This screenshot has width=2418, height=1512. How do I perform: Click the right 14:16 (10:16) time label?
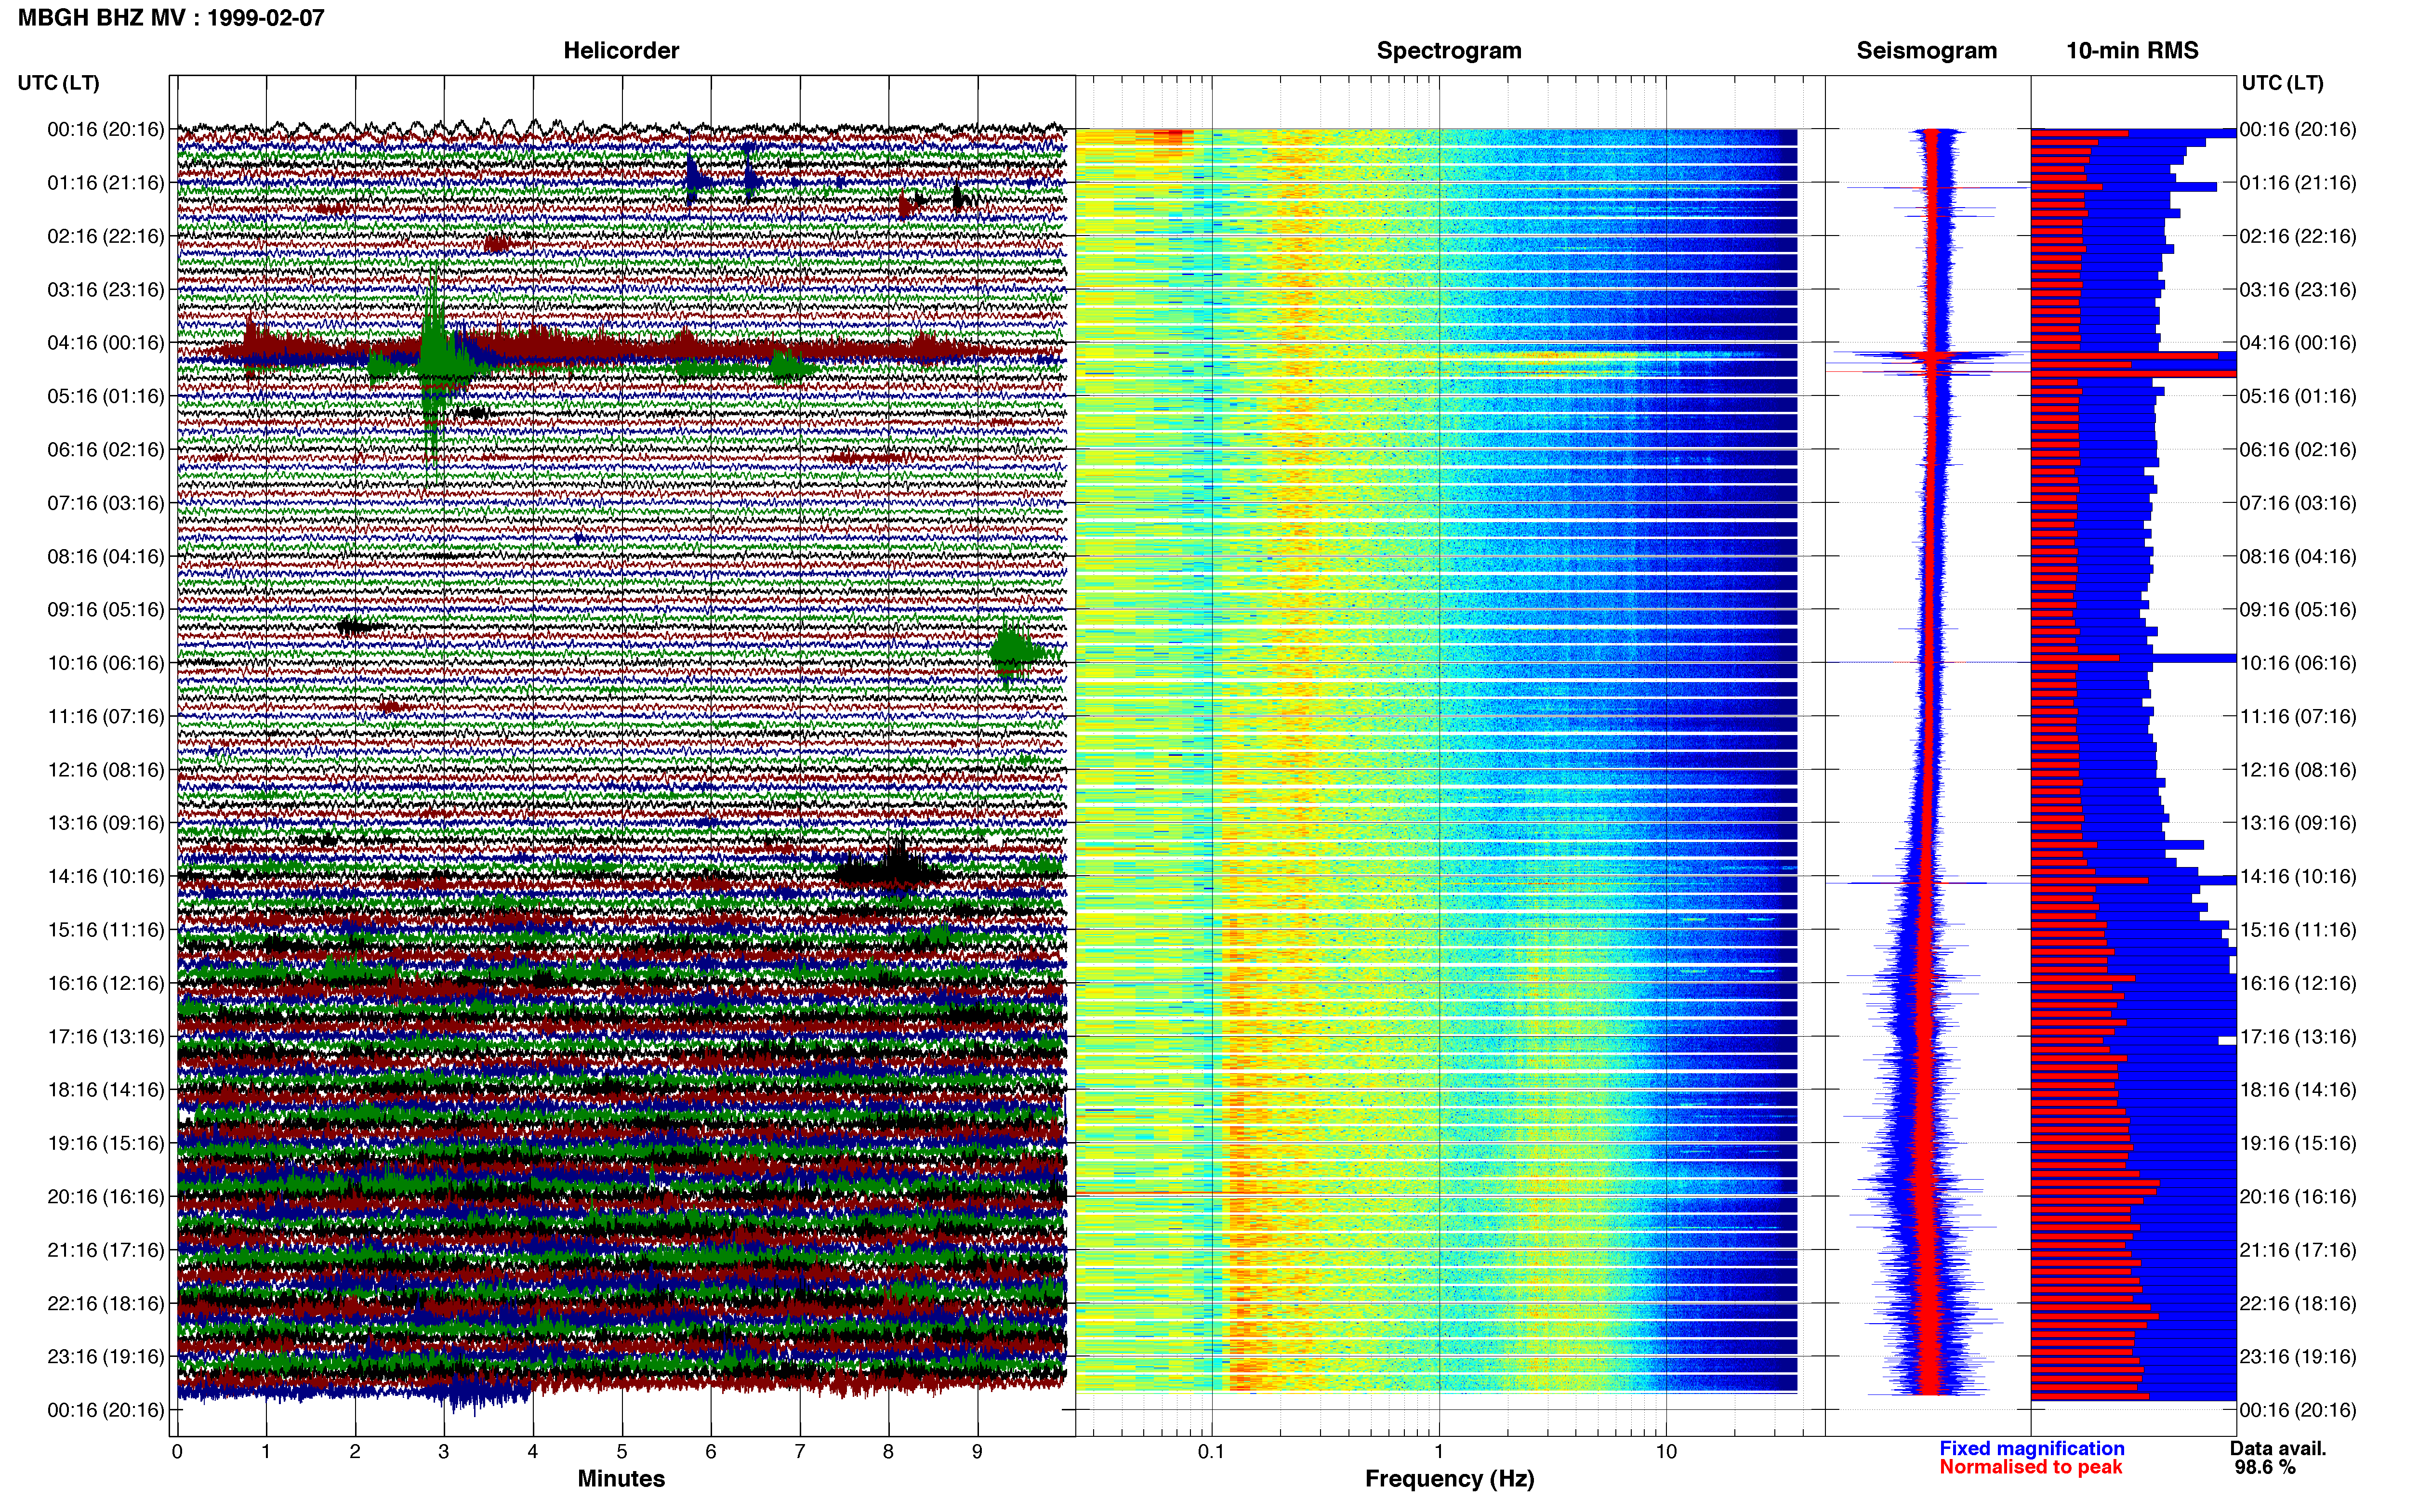click(2298, 876)
